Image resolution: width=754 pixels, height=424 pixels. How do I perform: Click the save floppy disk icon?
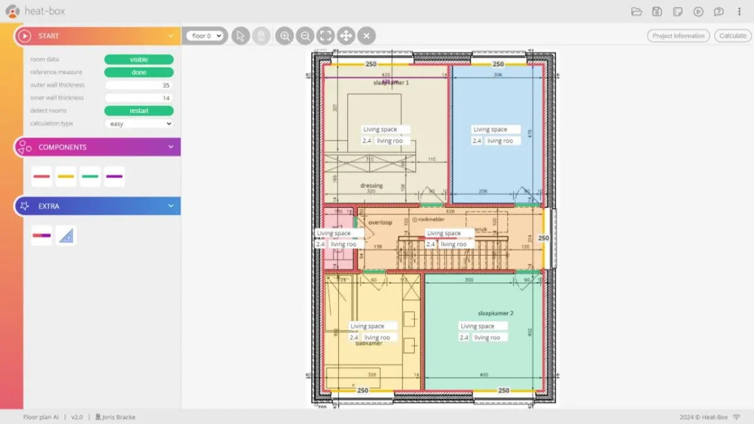pos(657,11)
